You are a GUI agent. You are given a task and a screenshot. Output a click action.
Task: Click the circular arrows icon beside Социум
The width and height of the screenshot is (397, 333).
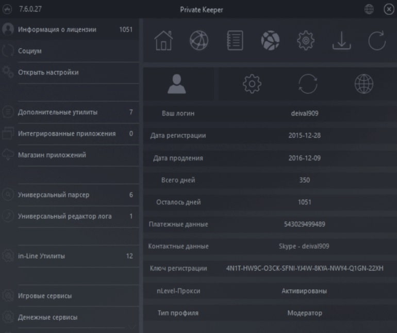coord(8,51)
